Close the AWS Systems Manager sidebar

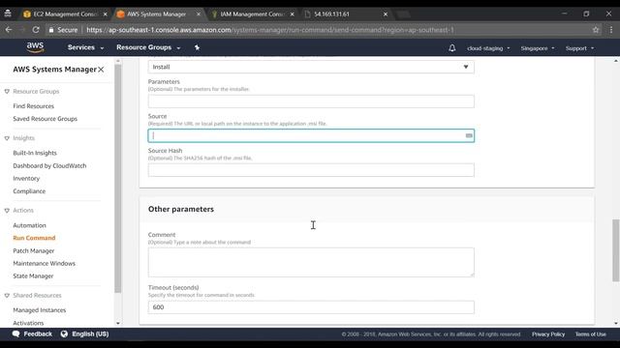pyautogui.click(x=101, y=70)
